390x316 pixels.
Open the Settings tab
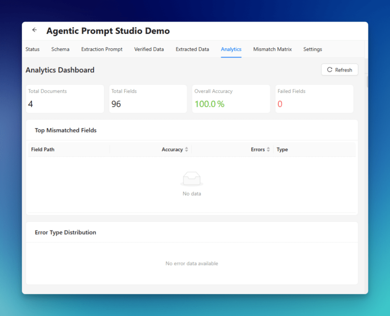[x=313, y=49]
